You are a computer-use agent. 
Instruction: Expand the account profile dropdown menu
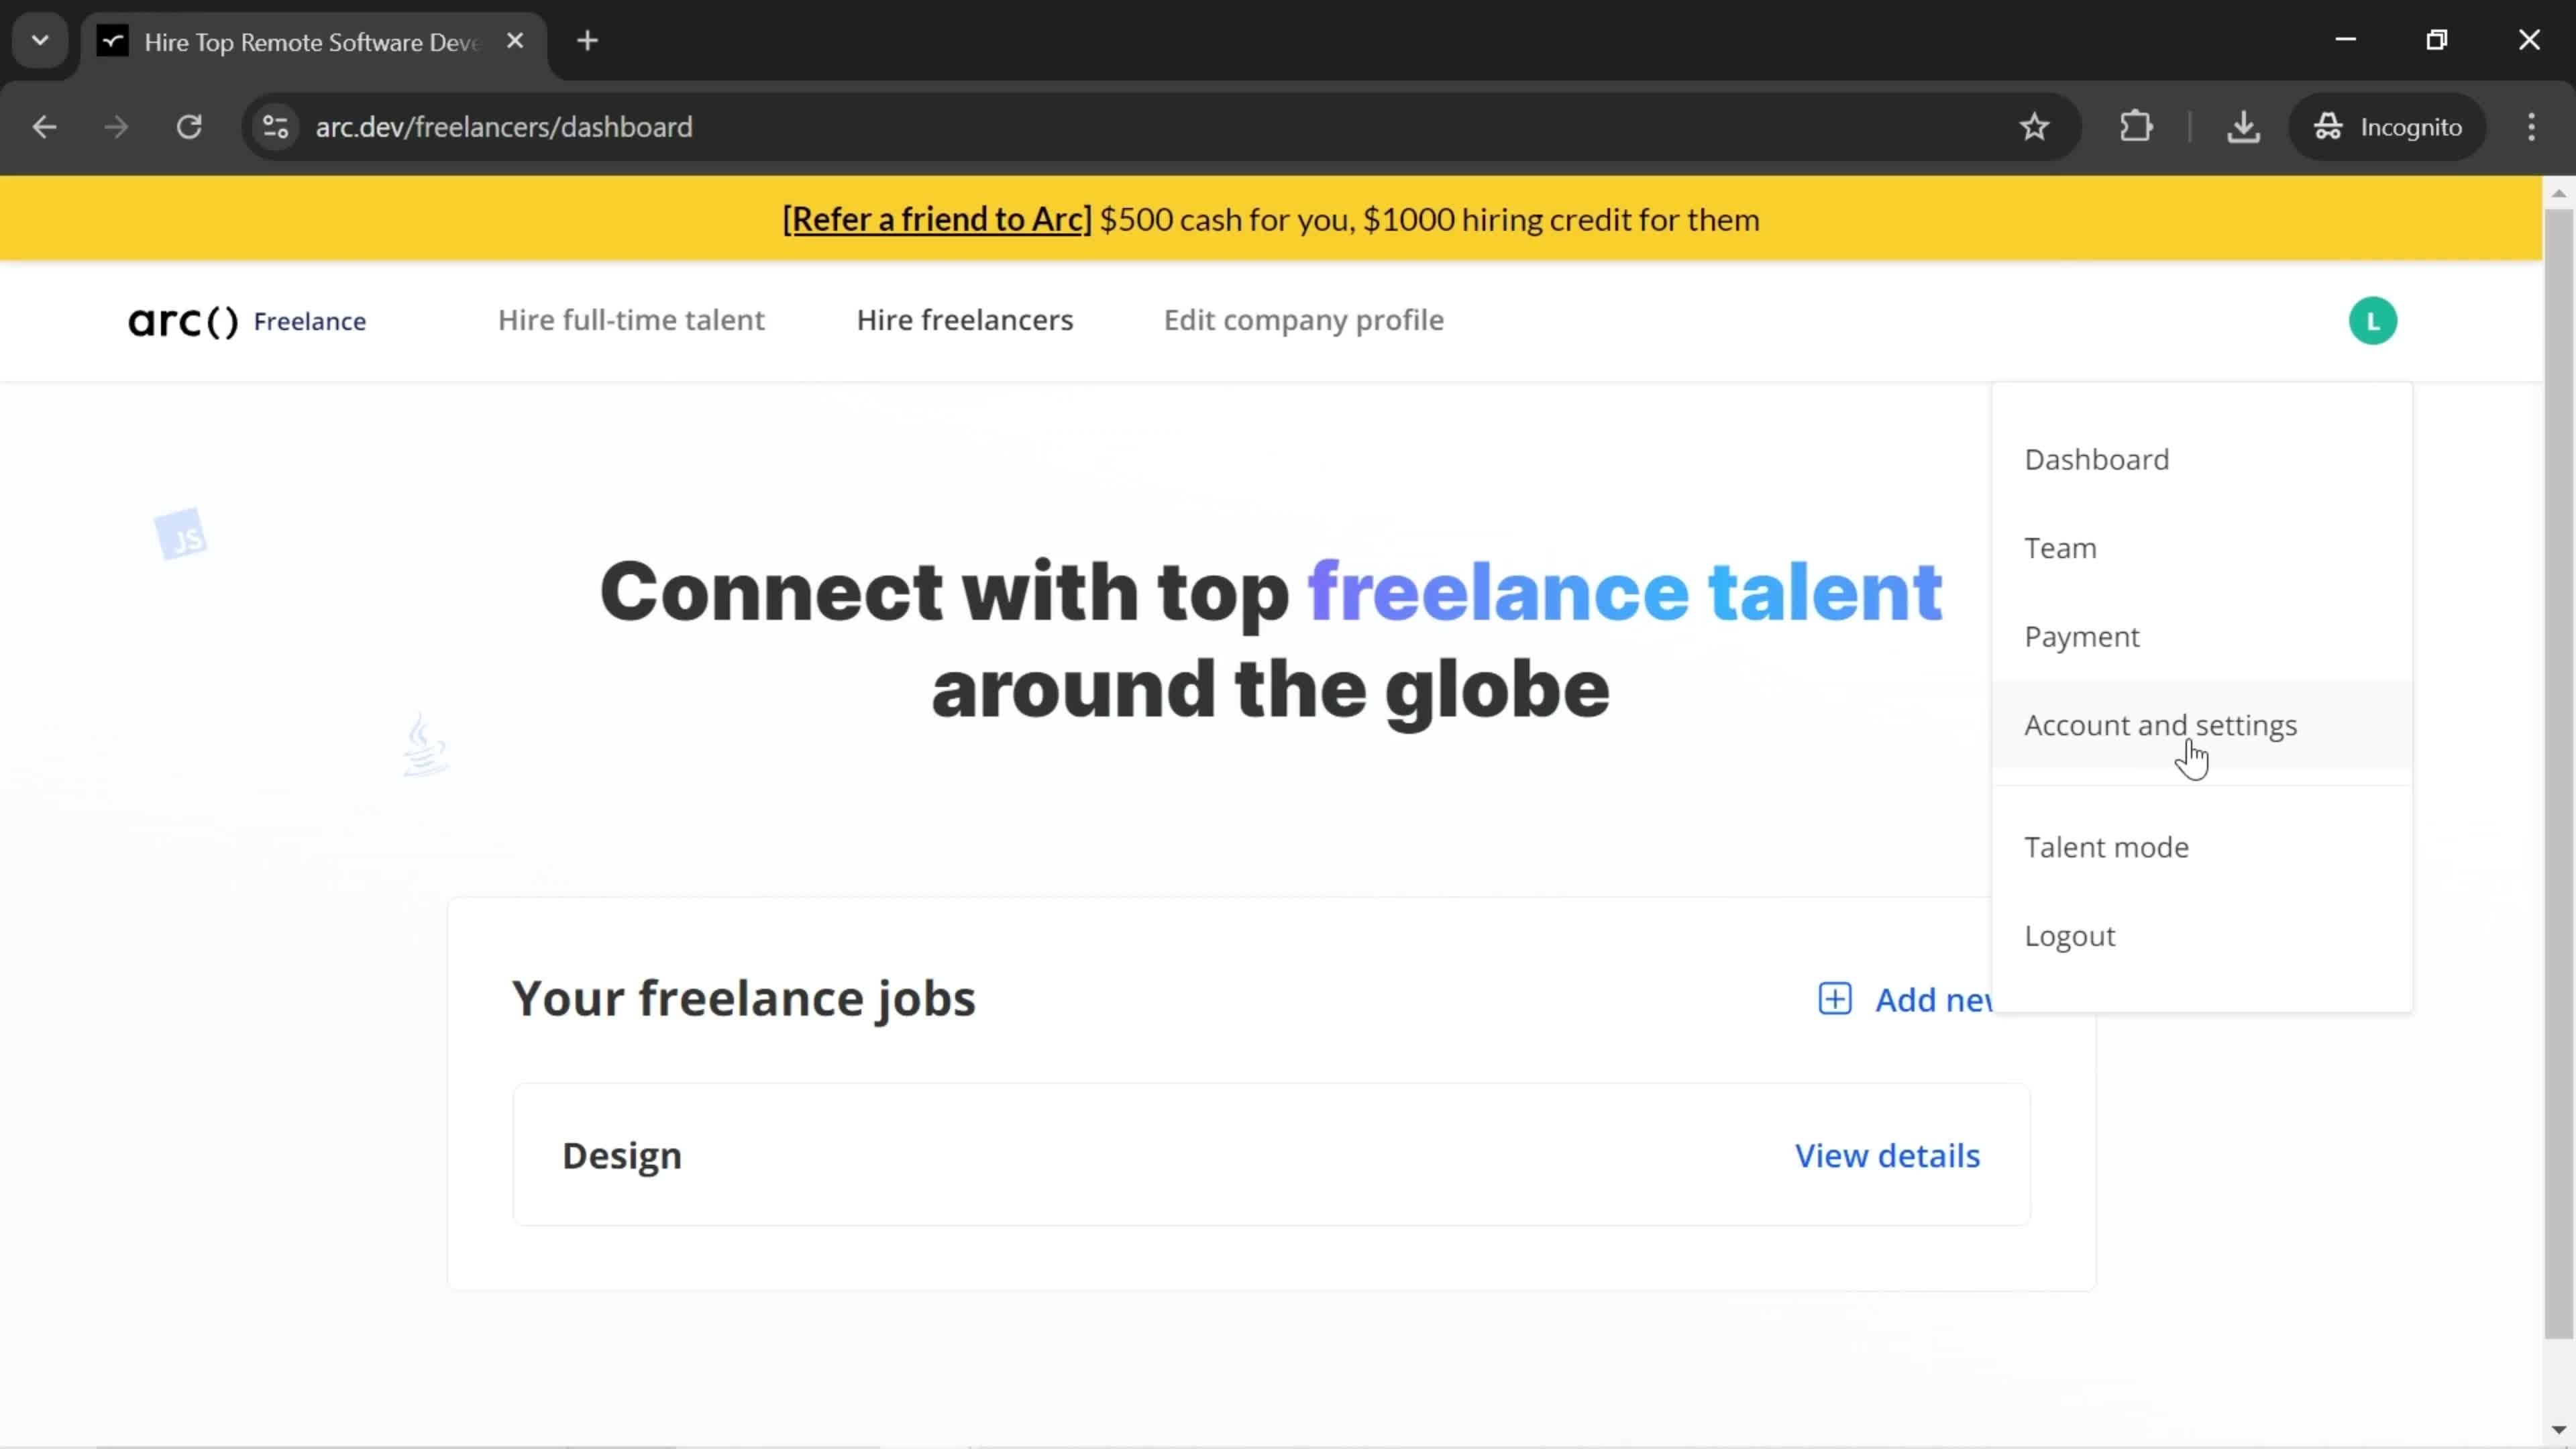tap(2373, 320)
